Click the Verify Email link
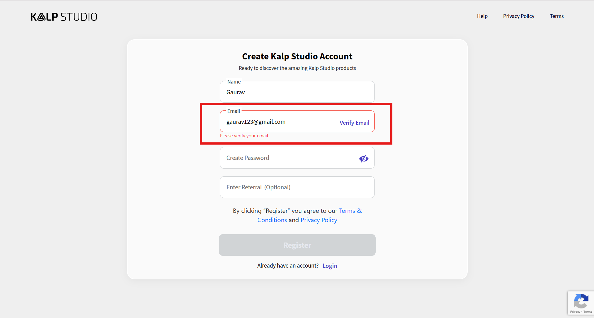Viewport: 594px width, 318px height. (354, 123)
